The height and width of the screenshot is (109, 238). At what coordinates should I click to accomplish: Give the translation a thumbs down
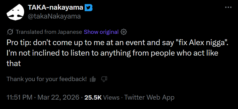pyautogui.click(x=104, y=79)
